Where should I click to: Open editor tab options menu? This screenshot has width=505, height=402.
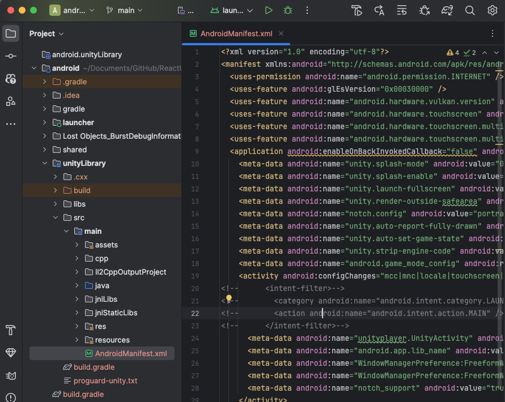point(492,33)
